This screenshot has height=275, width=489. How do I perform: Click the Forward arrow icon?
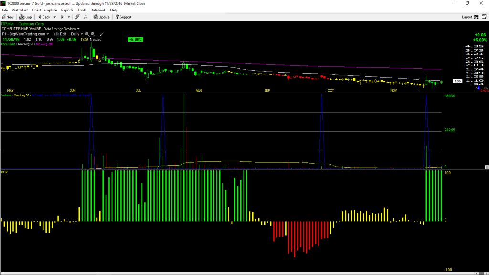(x=62, y=17)
